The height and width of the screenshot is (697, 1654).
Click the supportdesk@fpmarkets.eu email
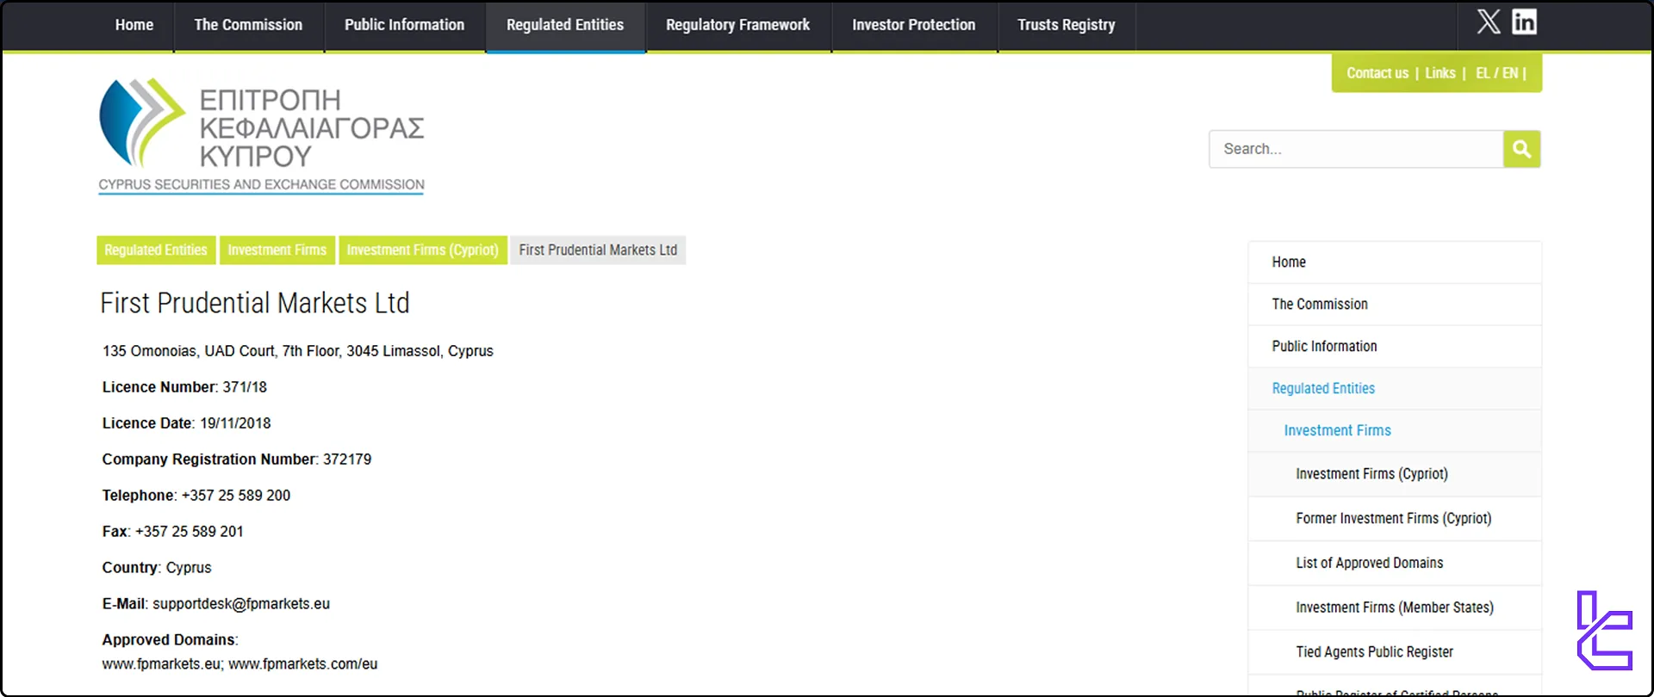[241, 604]
